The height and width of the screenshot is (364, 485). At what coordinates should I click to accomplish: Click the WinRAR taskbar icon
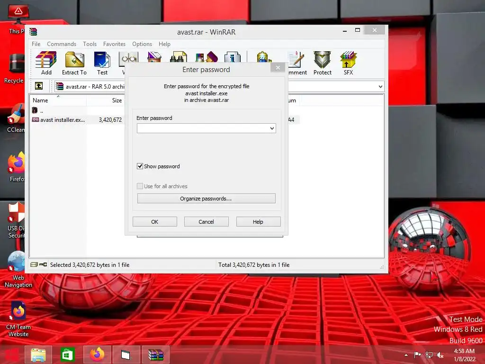[155, 355]
